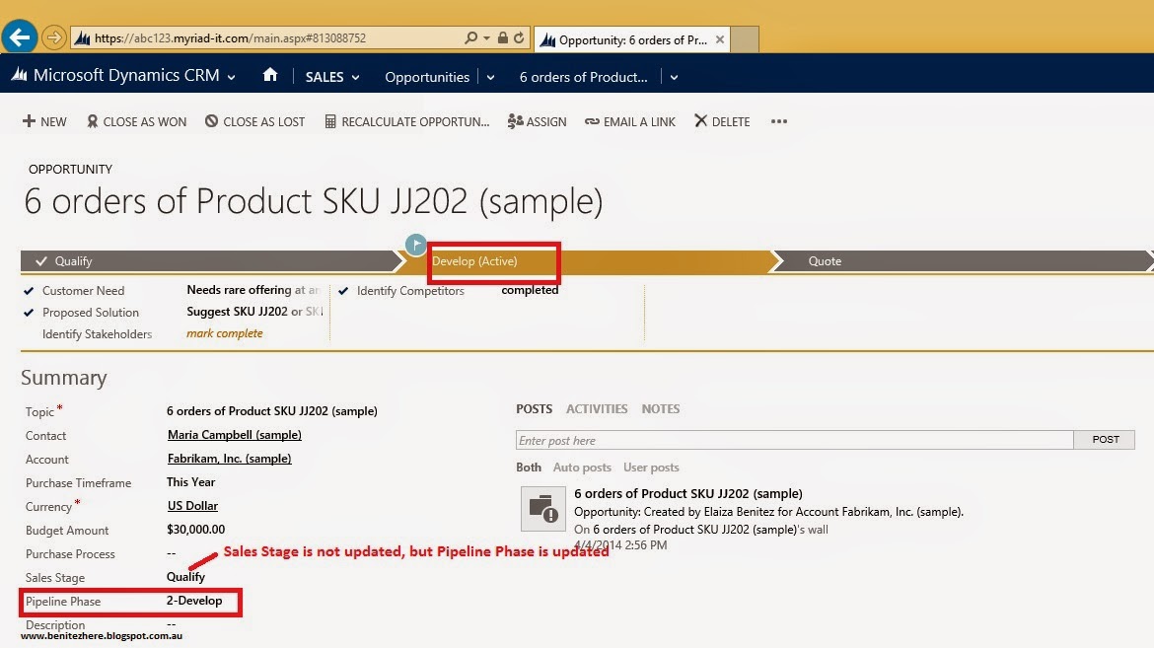Click the Qualify sales stage value

pyautogui.click(x=185, y=577)
